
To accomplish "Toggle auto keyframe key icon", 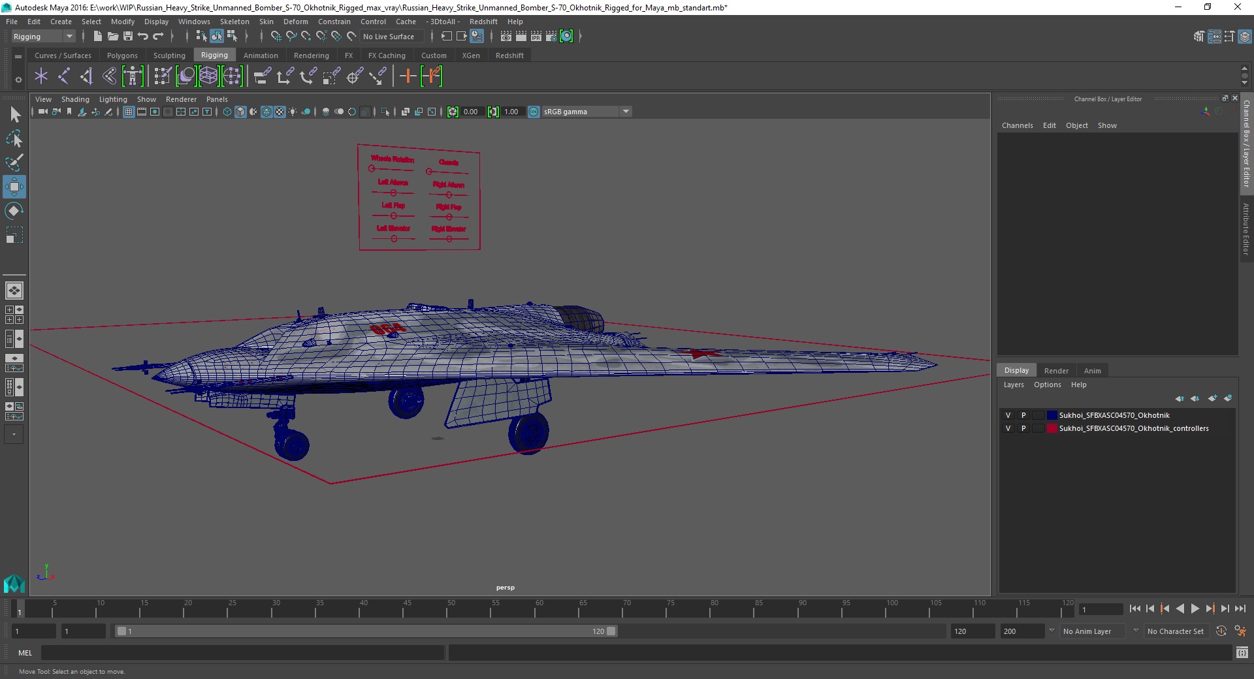I will 1221,631.
